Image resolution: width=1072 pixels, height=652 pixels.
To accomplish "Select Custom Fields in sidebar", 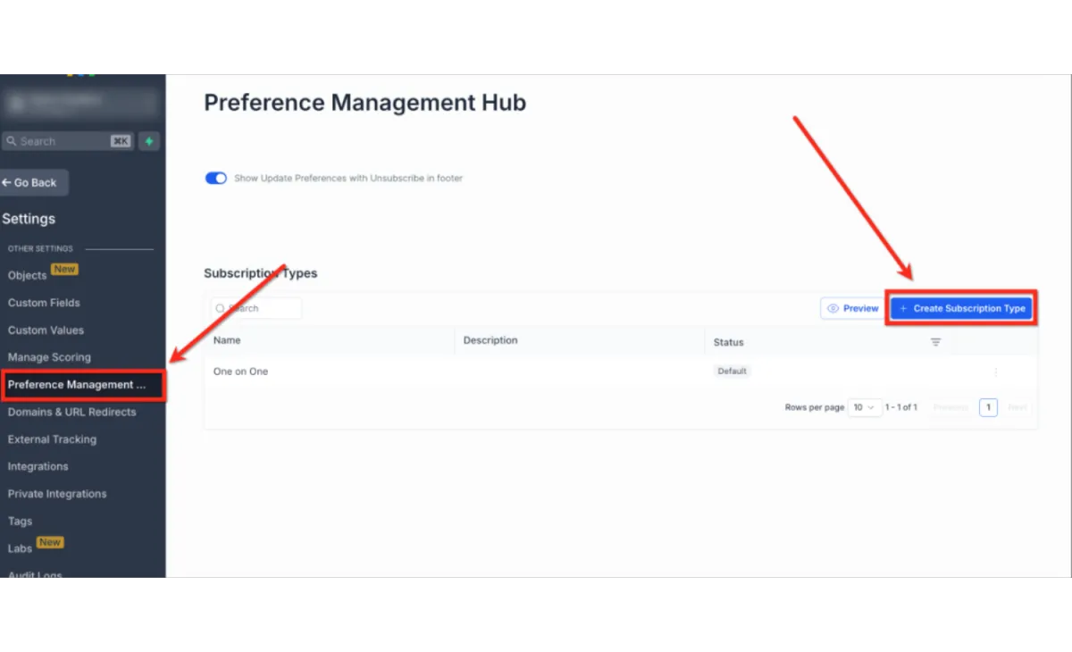I will 44,303.
